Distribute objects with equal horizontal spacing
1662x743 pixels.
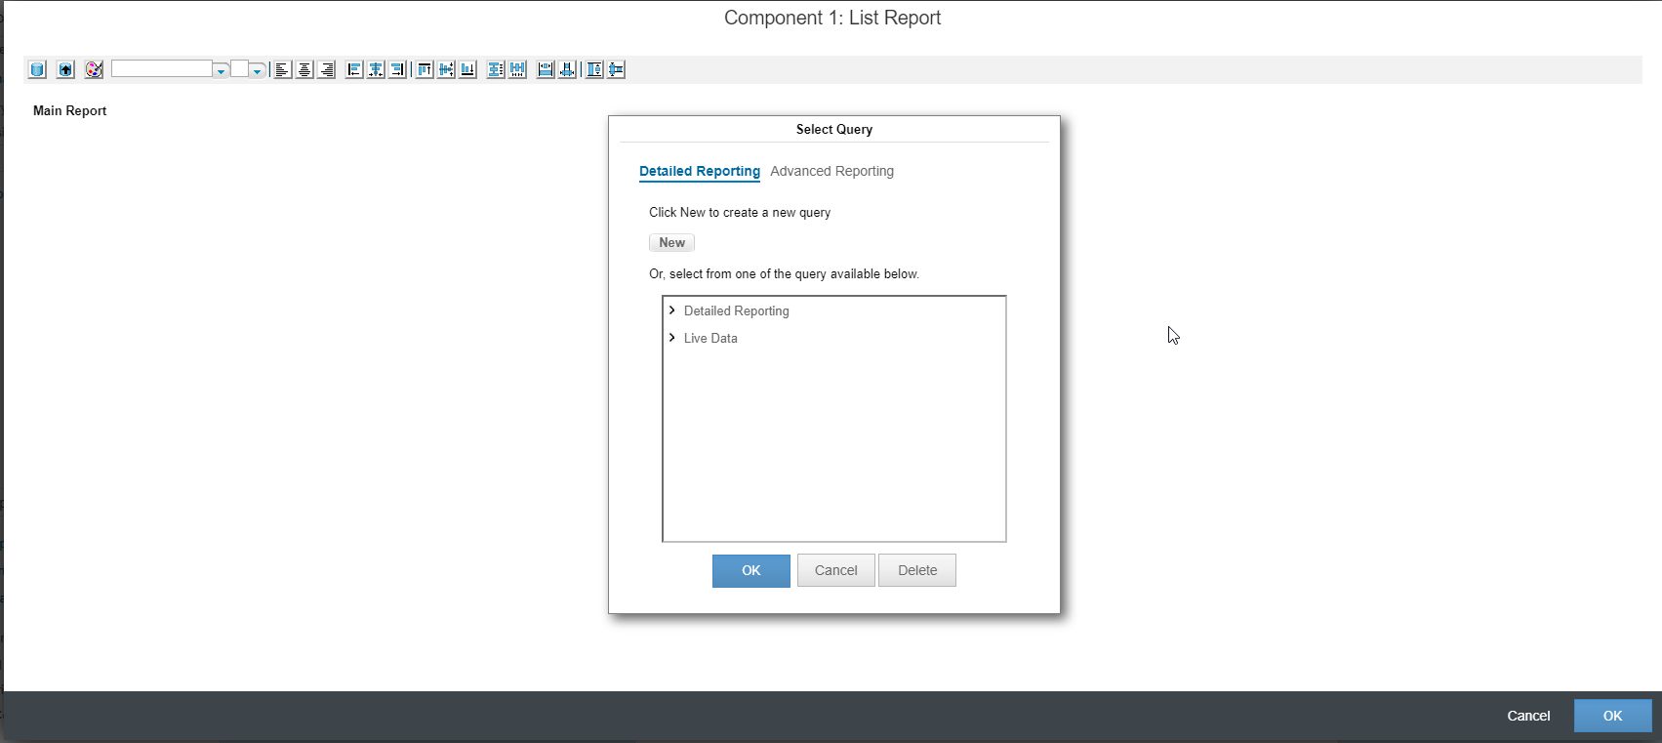pos(517,69)
